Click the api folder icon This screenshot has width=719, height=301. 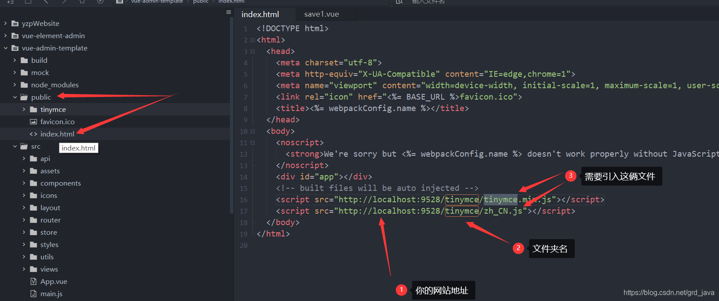coord(33,159)
